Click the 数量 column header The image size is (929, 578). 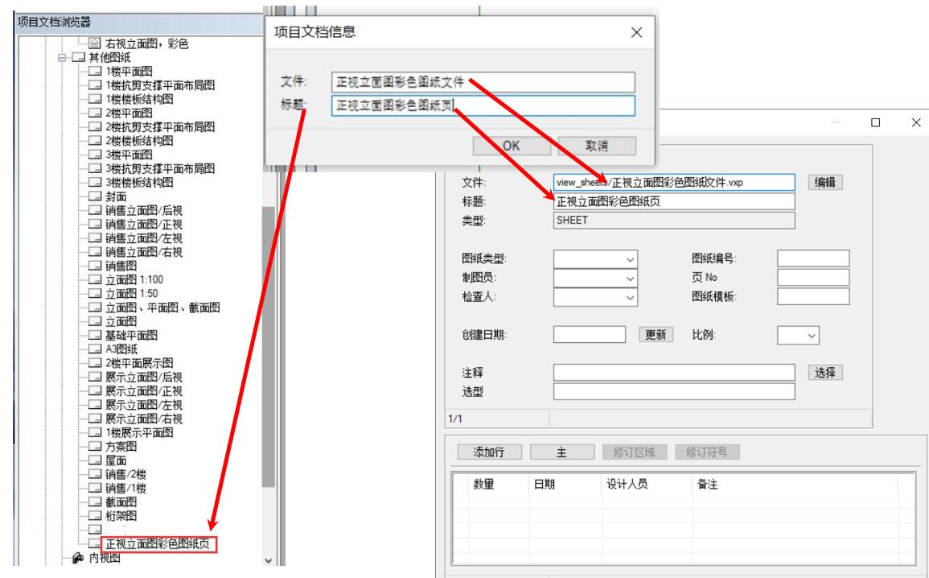pos(483,485)
